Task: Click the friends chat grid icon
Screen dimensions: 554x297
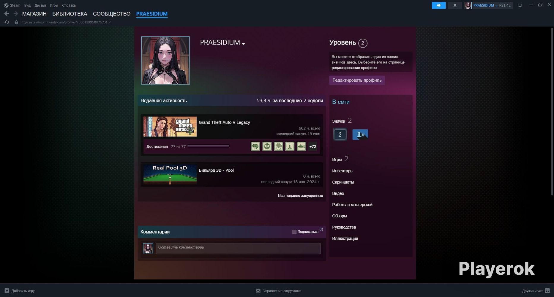Action: click(x=547, y=291)
